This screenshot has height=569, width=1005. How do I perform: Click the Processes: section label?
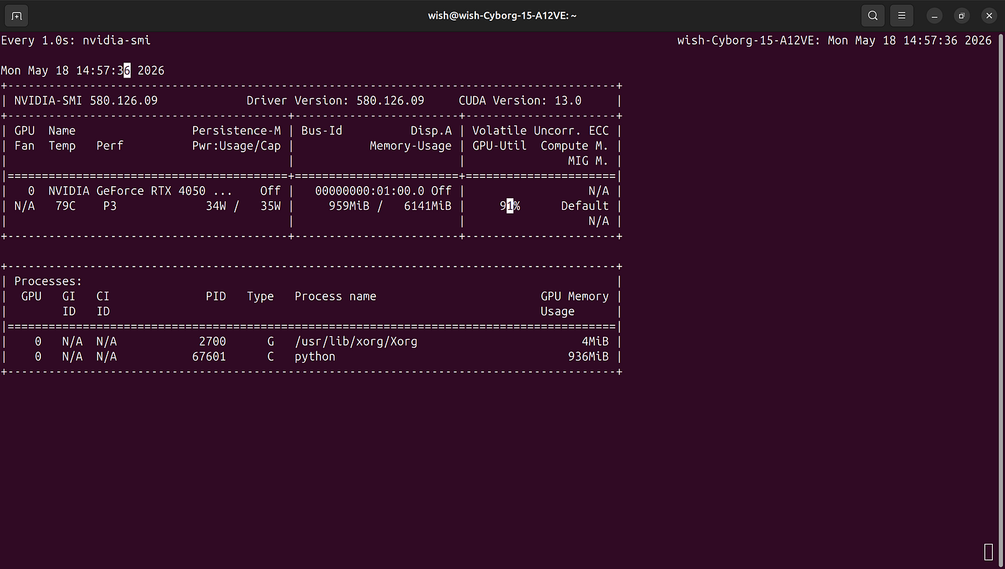click(x=48, y=282)
